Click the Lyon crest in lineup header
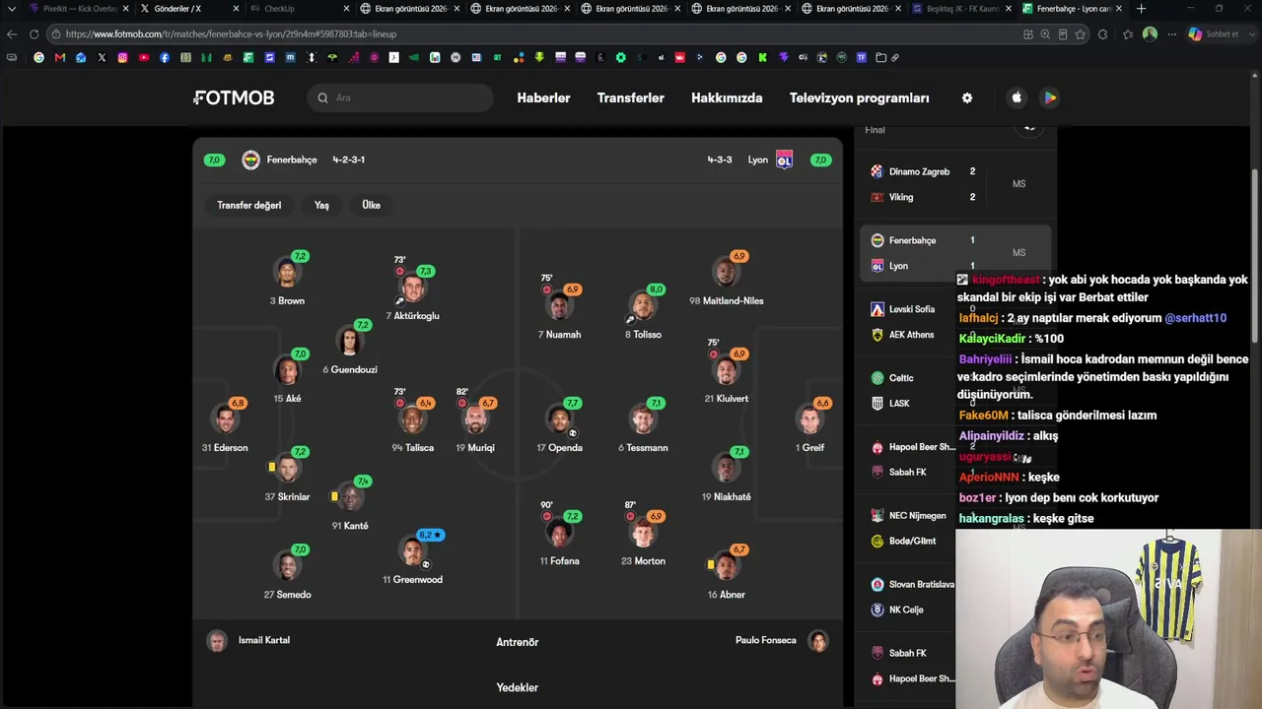Screen dimensions: 1262x709 (785, 160)
